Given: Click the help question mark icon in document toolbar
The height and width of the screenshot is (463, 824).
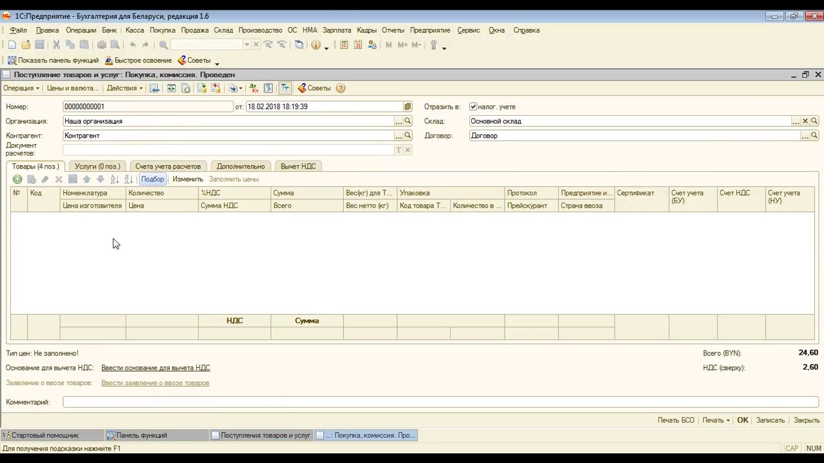Looking at the screenshot, I should (341, 88).
